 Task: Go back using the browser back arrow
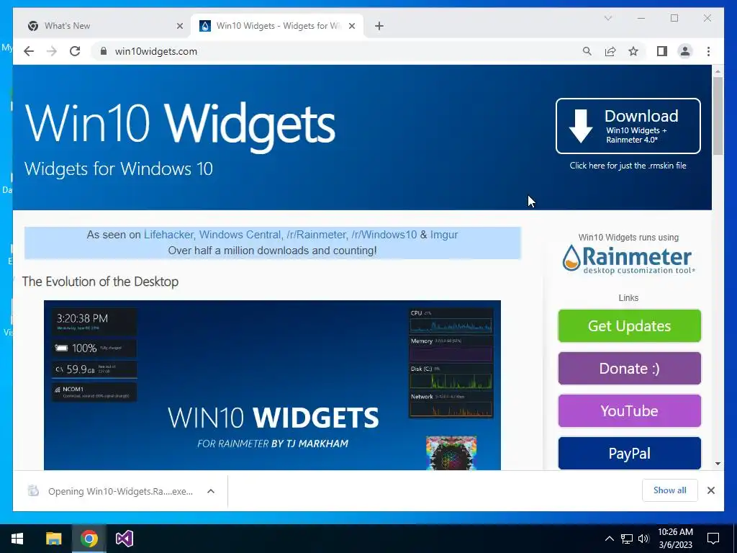29,51
